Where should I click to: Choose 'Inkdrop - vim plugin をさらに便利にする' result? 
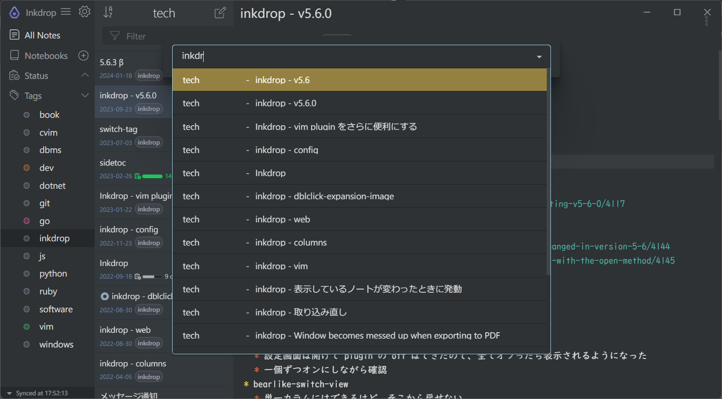[359, 126]
